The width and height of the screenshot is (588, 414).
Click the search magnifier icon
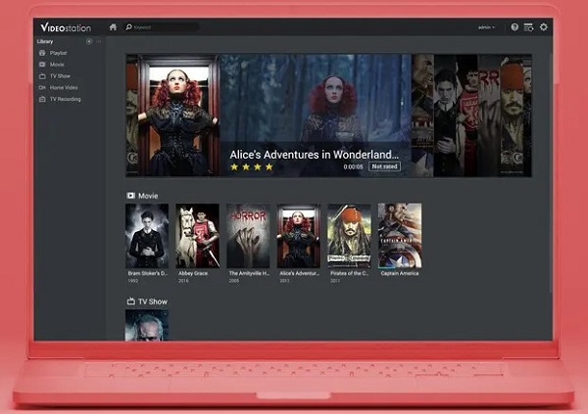point(128,26)
